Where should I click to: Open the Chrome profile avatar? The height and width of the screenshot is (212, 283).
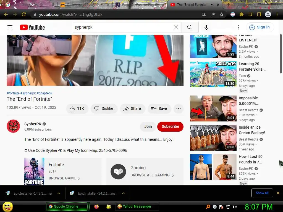268,14
